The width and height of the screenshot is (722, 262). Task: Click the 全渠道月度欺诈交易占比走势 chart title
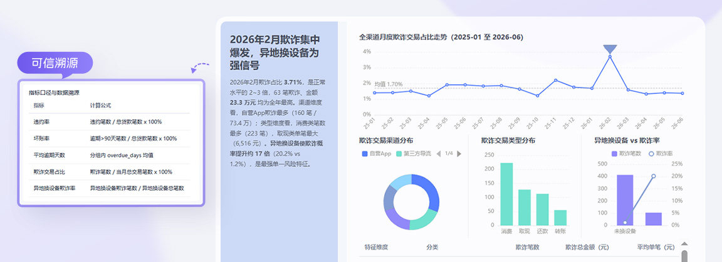[441, 38]
